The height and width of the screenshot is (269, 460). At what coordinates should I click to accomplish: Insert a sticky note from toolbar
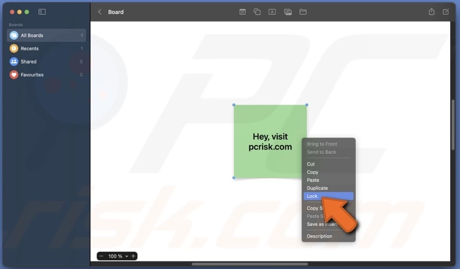pyautogui.click(x=242, y=12)
